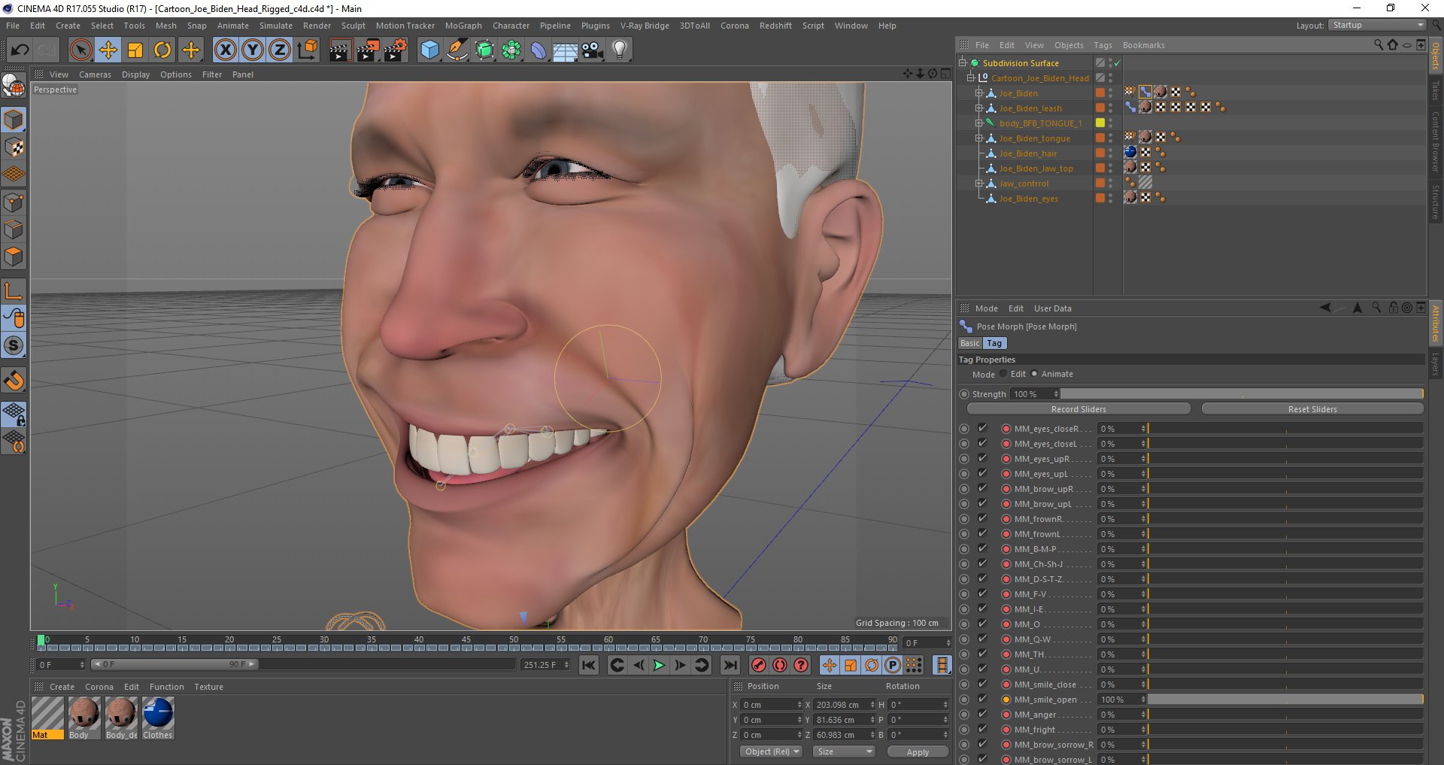The height and width of the screenshot is (765, 1444).
Task: Adjust the Strength slider bar
Action: pos(1242,393)
